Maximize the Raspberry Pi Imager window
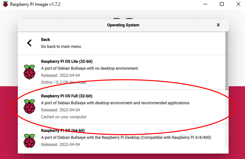 click(x=222, y=4)
